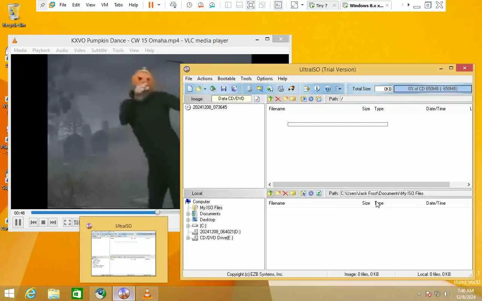Click the Register pointing hand icon in UltraISO
Image resolution: width=482 pixels, height=301 pixels.
307,89
